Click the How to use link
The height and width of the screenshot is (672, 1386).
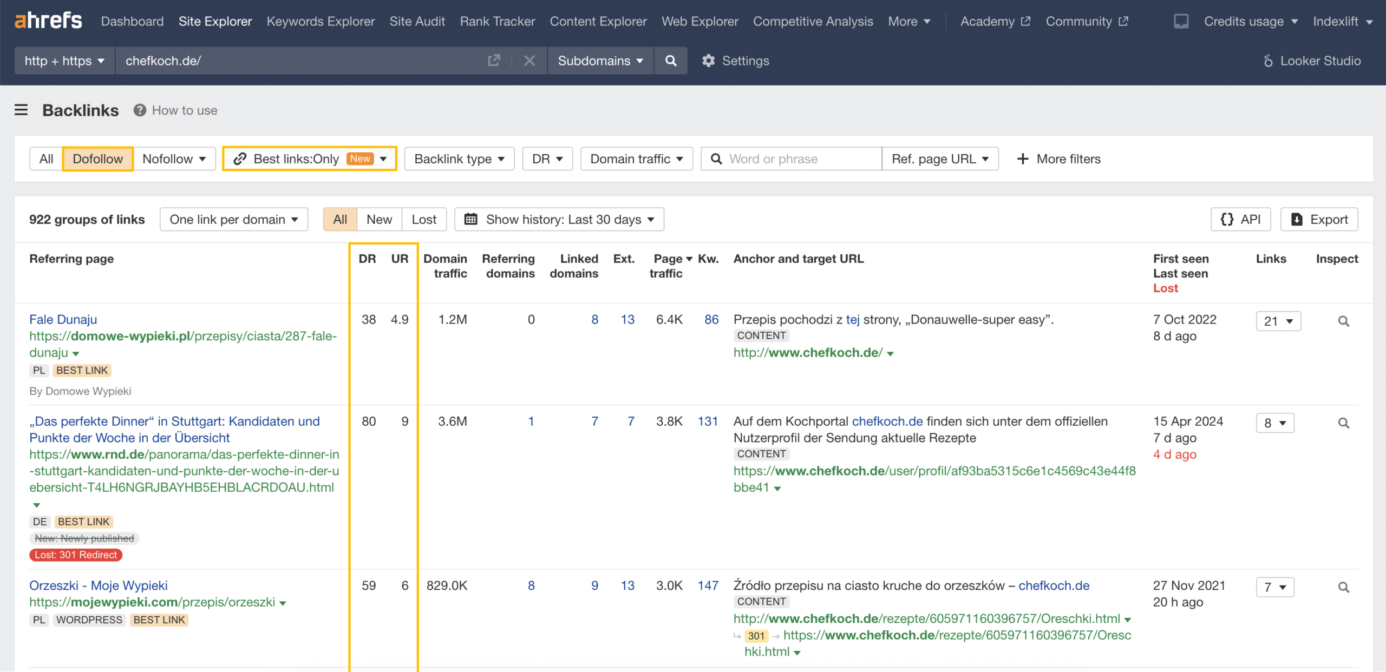point(185,110)
